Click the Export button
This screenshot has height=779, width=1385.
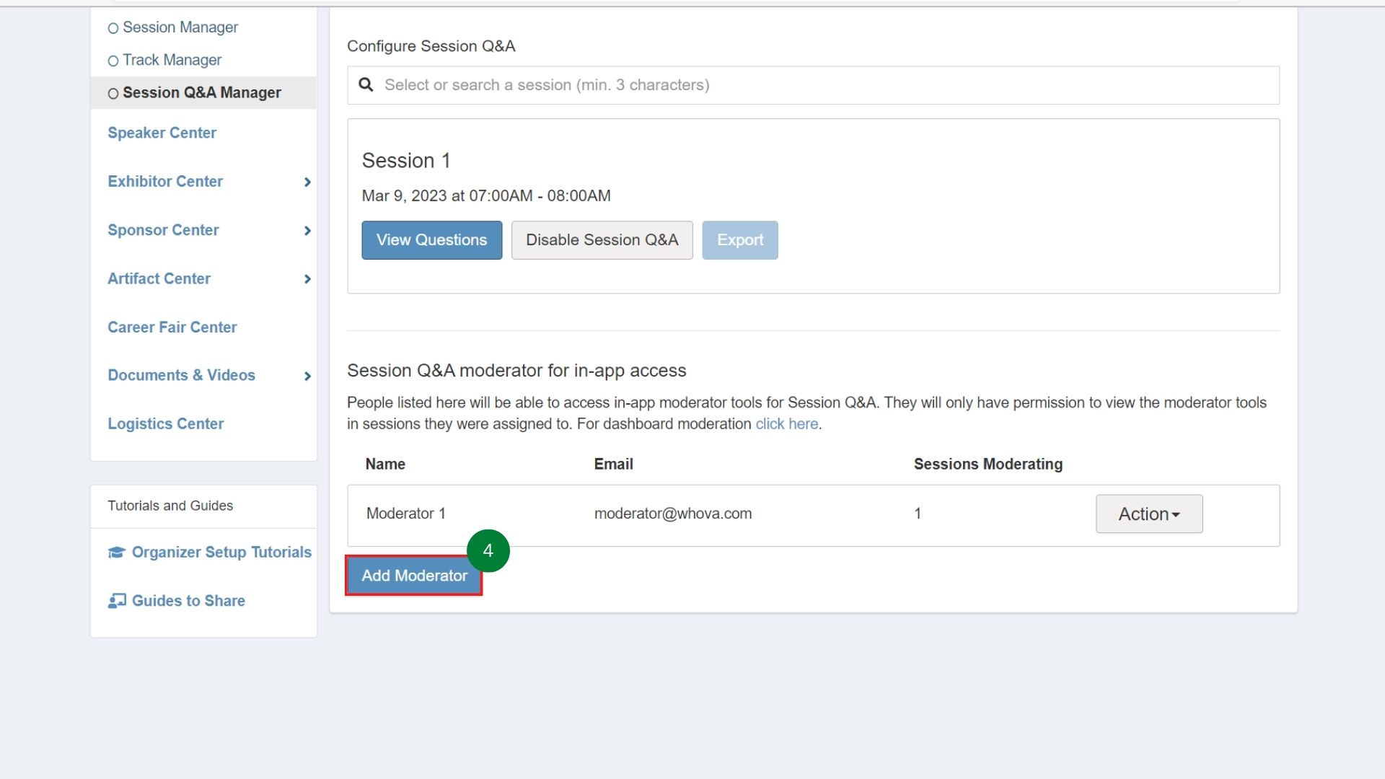point(739,240)
